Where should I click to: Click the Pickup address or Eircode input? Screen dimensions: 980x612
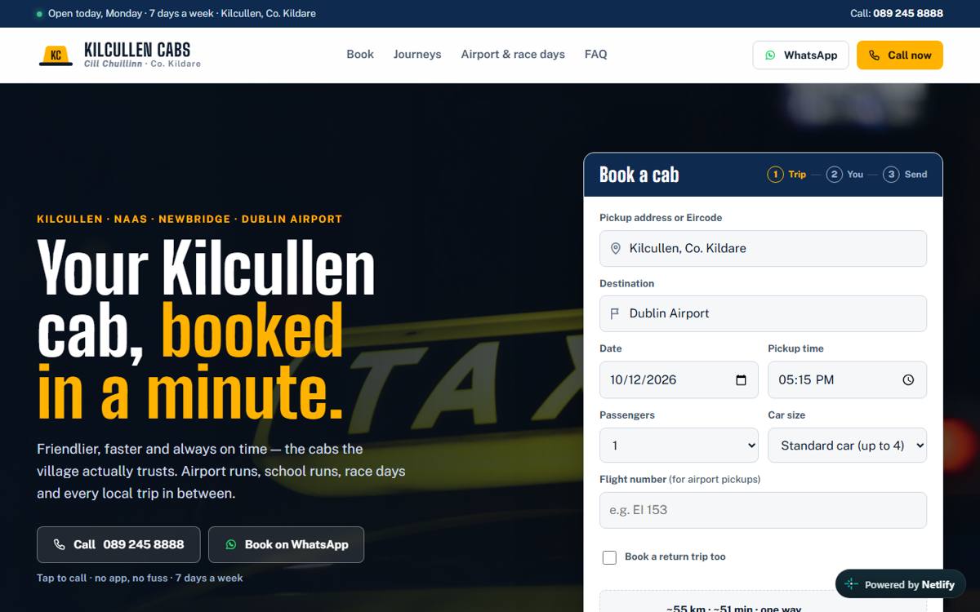(763, 248)
